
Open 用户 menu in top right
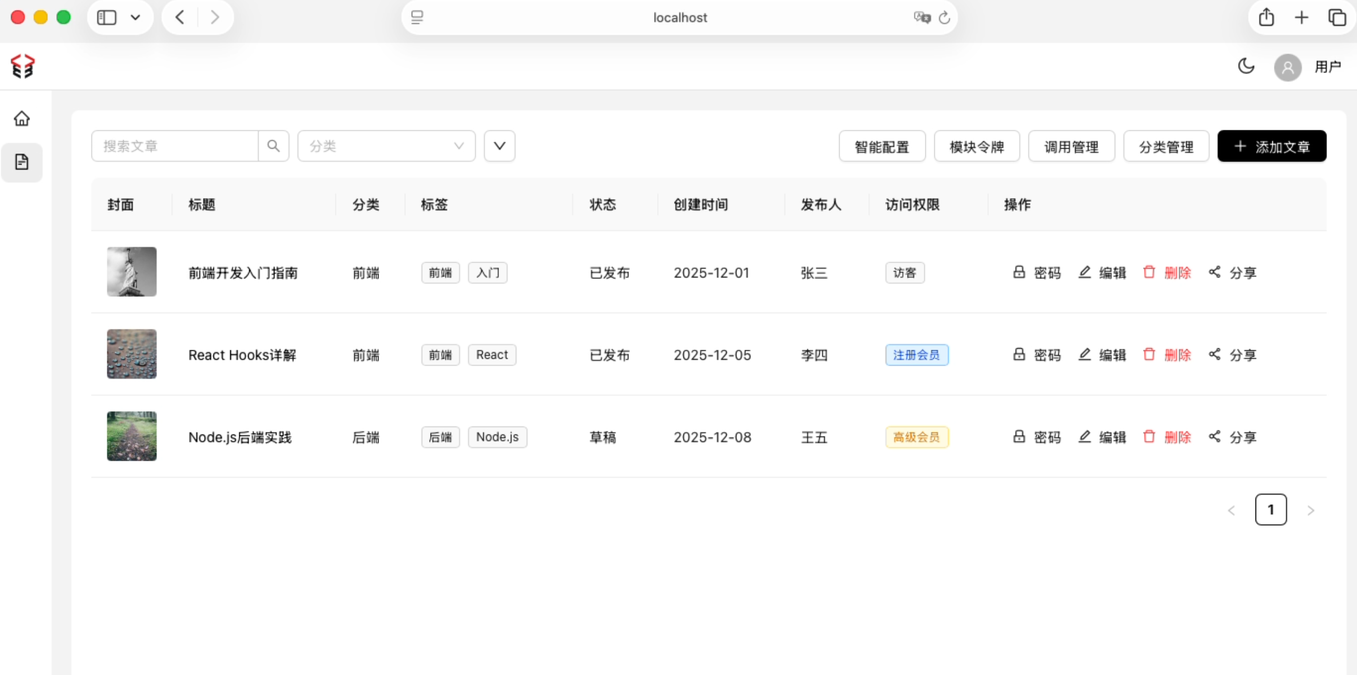pyautogui.click(x=1328, y=66)
